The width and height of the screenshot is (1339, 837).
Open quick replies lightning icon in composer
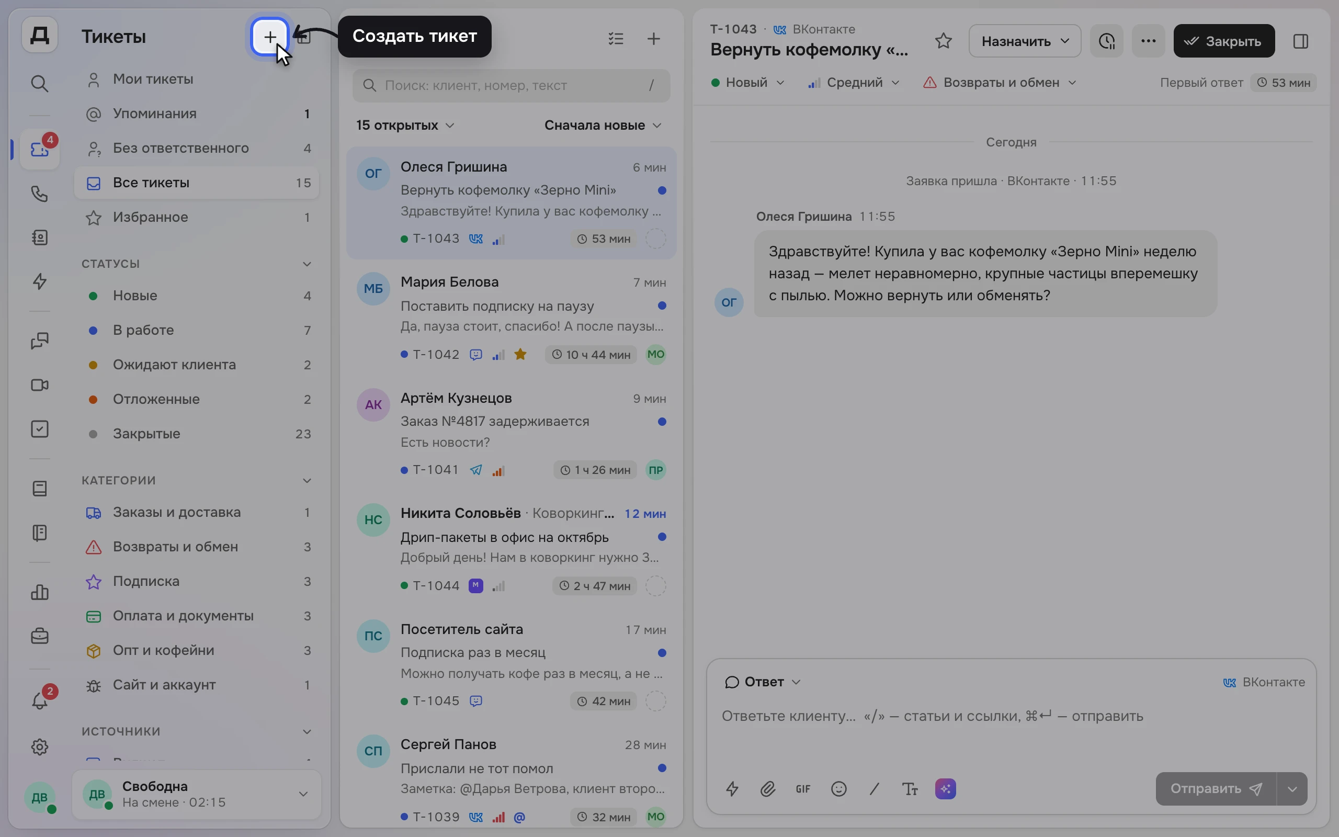point(732,789)
